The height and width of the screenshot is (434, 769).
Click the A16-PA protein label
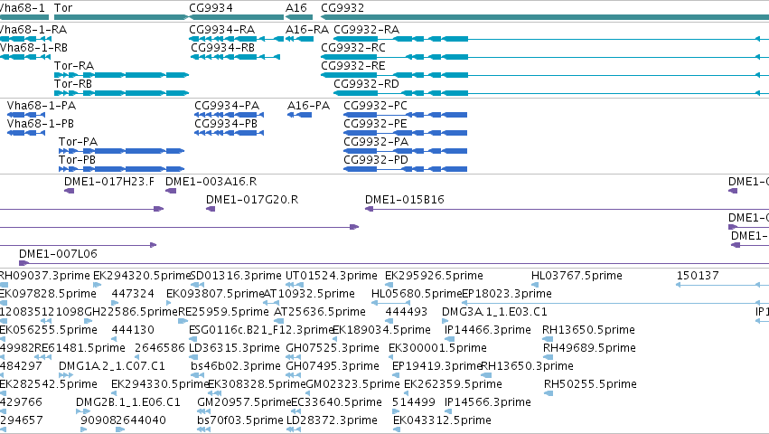coord(308,106)
